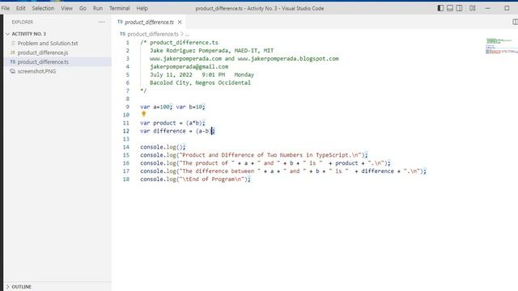
Task: Click 'End of Program' console.log line
Action: click(x=195, y=179)
